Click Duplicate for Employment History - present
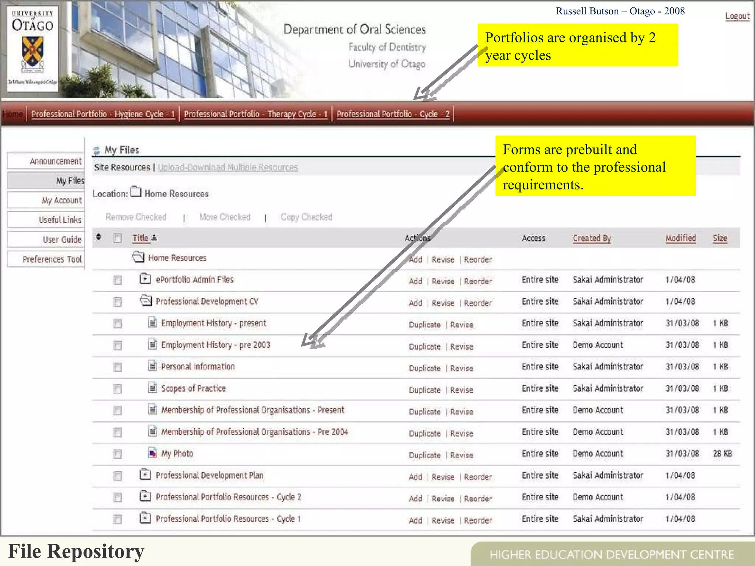This screenshot has height=566, width=755. (x=425, y=325)
